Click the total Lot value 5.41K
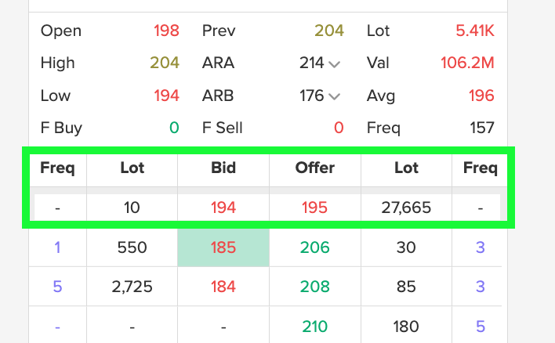555x343 pixels. pyautogui.click(x=475, y=31)
